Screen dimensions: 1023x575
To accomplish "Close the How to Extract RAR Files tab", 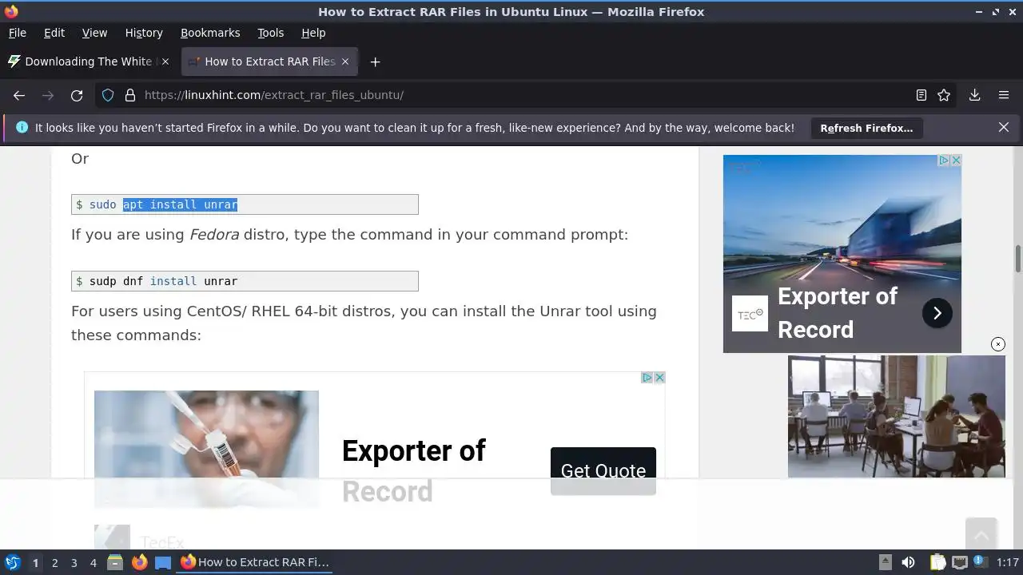I will (x=345, y=61).
